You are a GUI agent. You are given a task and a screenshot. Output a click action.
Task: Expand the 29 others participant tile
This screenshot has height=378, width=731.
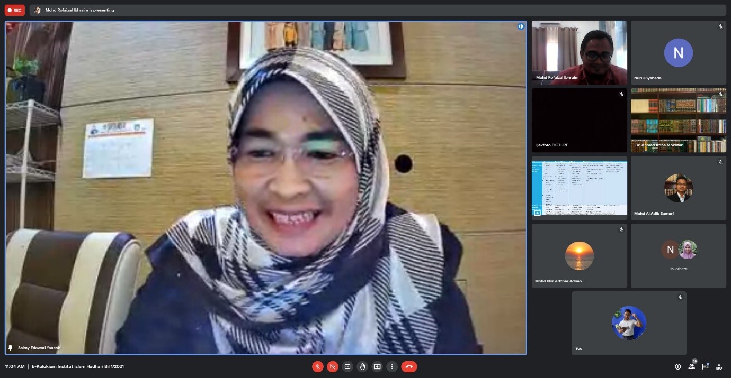[x=678, y=255]
